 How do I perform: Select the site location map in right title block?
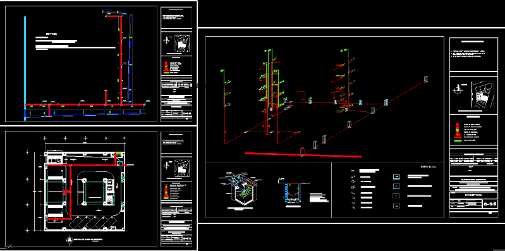tap(482, 95)
